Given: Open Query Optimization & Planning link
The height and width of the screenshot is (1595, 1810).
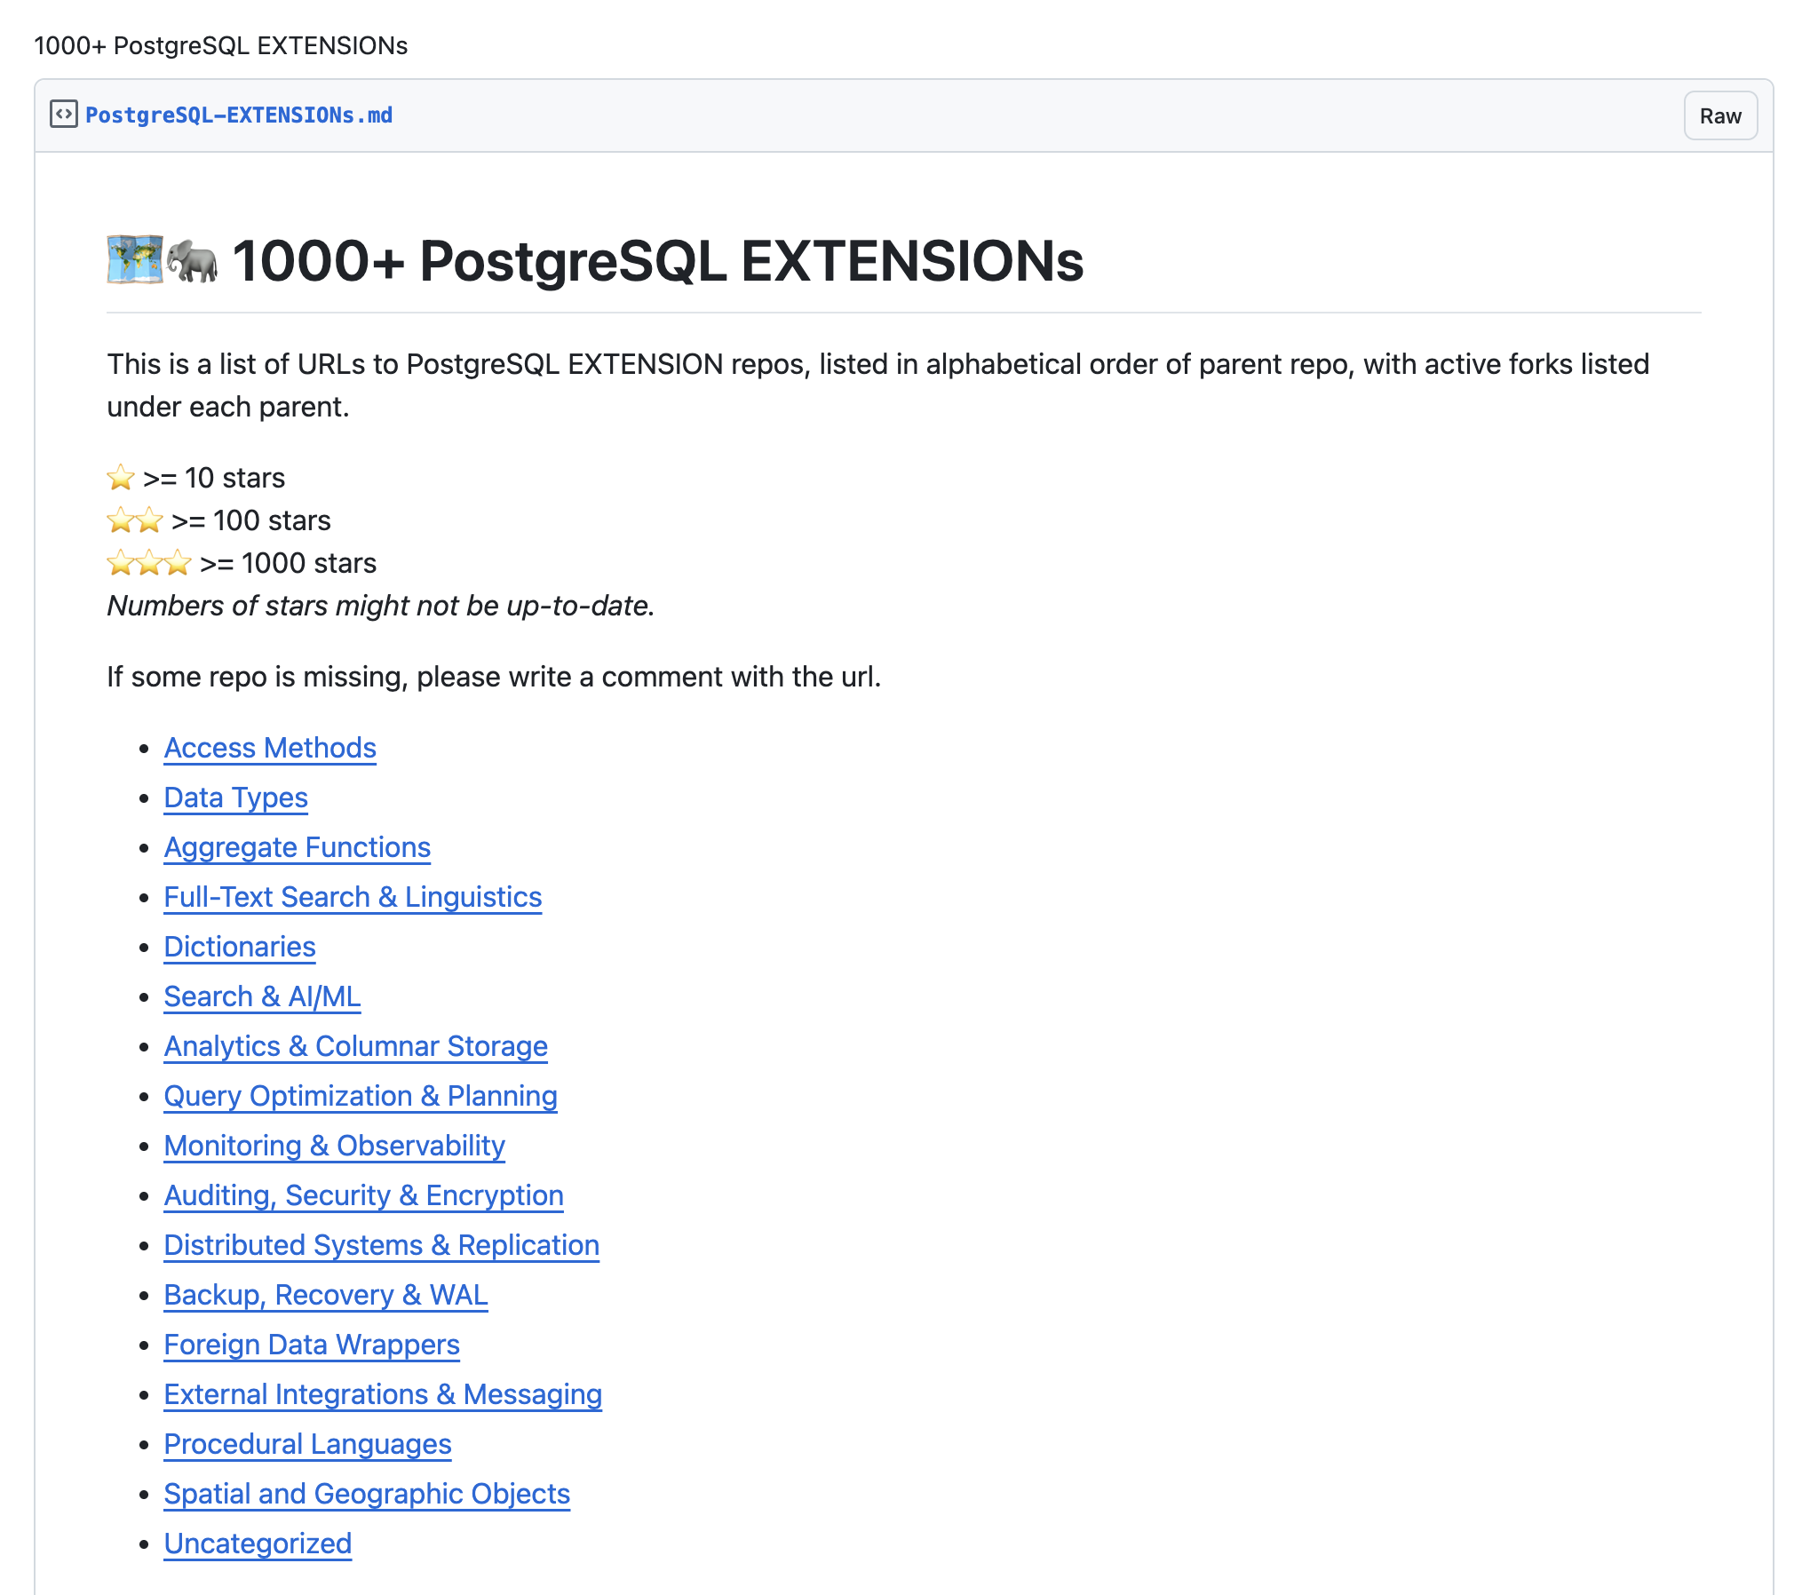Looking at the screenshot, I should click(x=361, y=1096).
